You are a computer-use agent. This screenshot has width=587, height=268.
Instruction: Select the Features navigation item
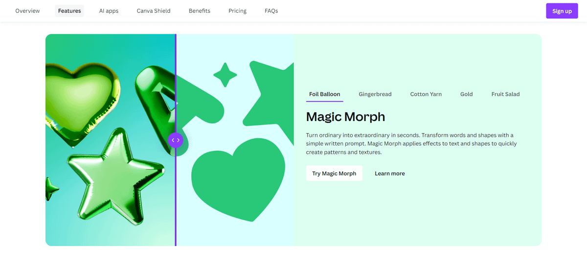pyautogui.click(x=69, y=11)
